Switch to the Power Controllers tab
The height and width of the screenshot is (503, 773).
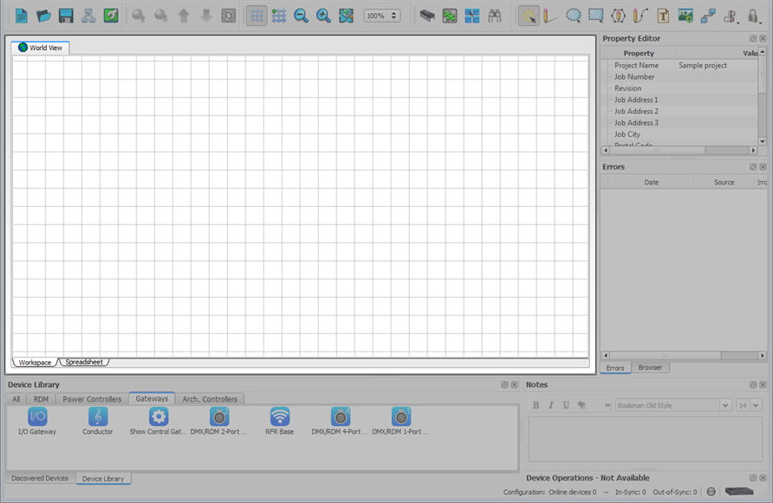[92, 399]
